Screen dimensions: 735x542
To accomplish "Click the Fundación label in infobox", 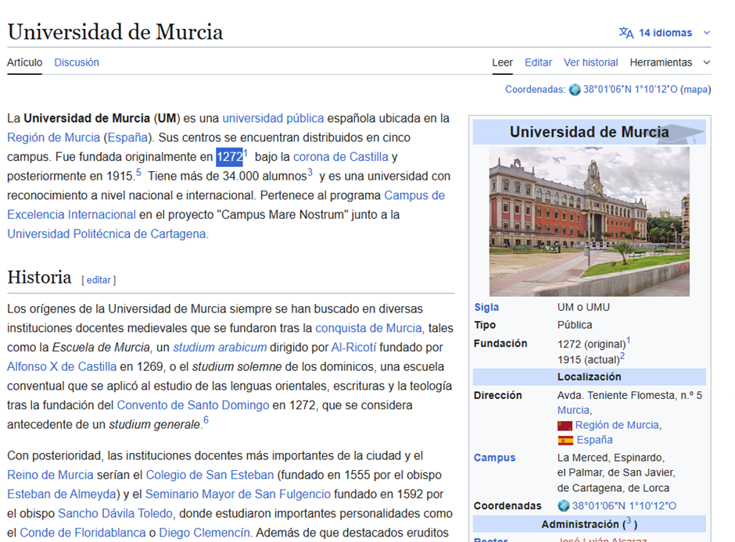I will tap(500, 344).
